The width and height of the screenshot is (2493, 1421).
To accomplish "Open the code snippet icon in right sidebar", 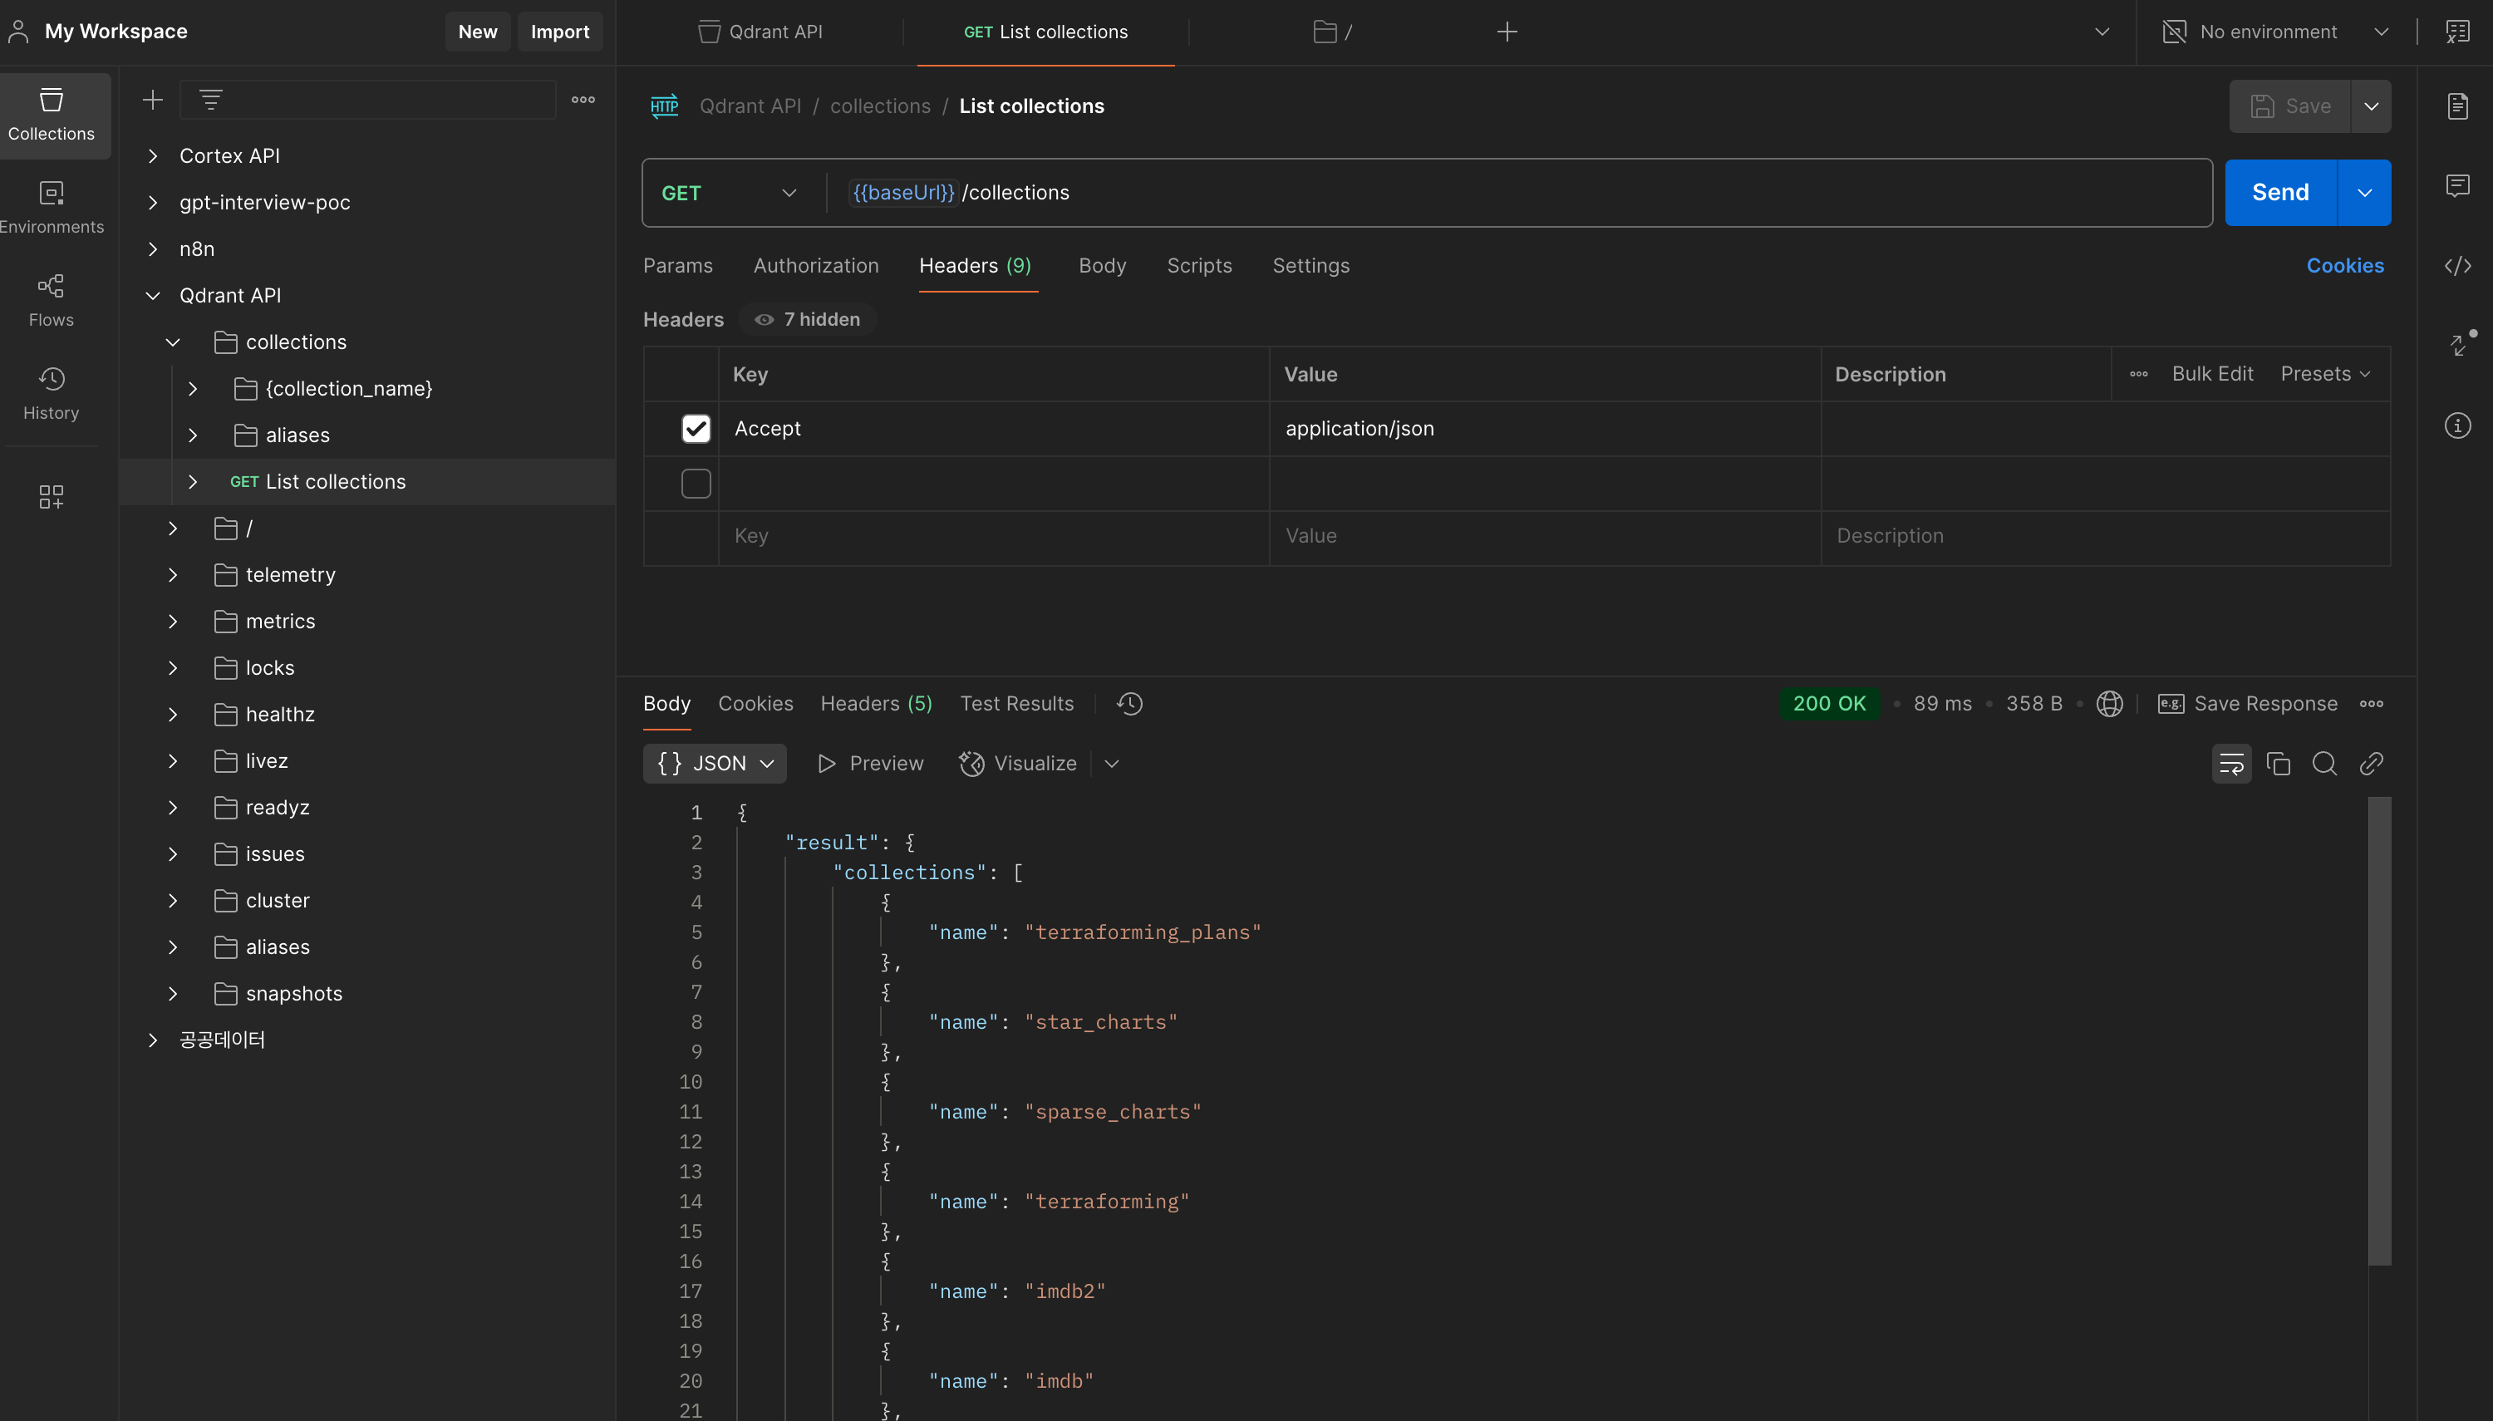I will click(2458, 265).
